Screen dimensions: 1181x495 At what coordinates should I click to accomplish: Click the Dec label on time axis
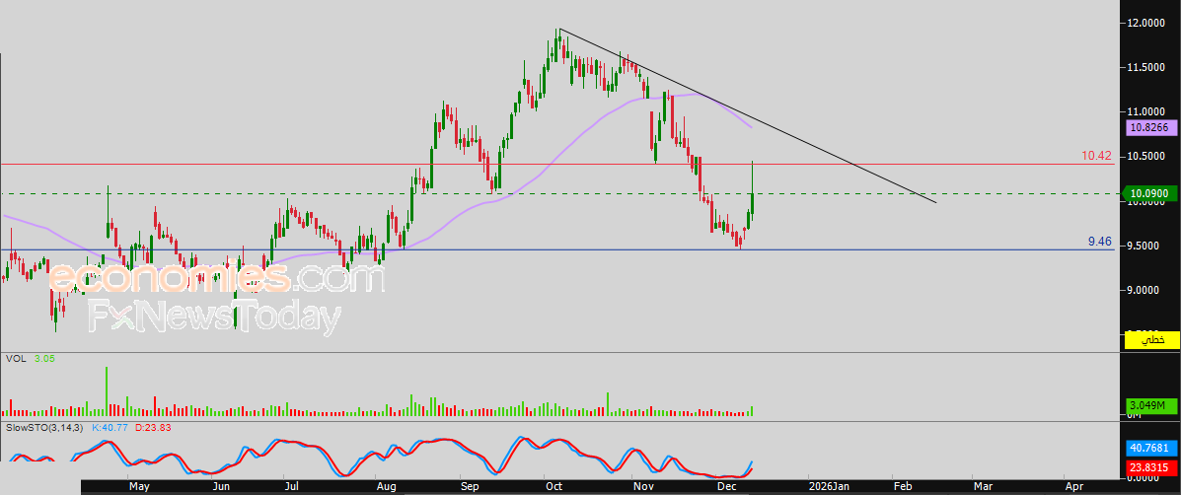pos(726,487)
